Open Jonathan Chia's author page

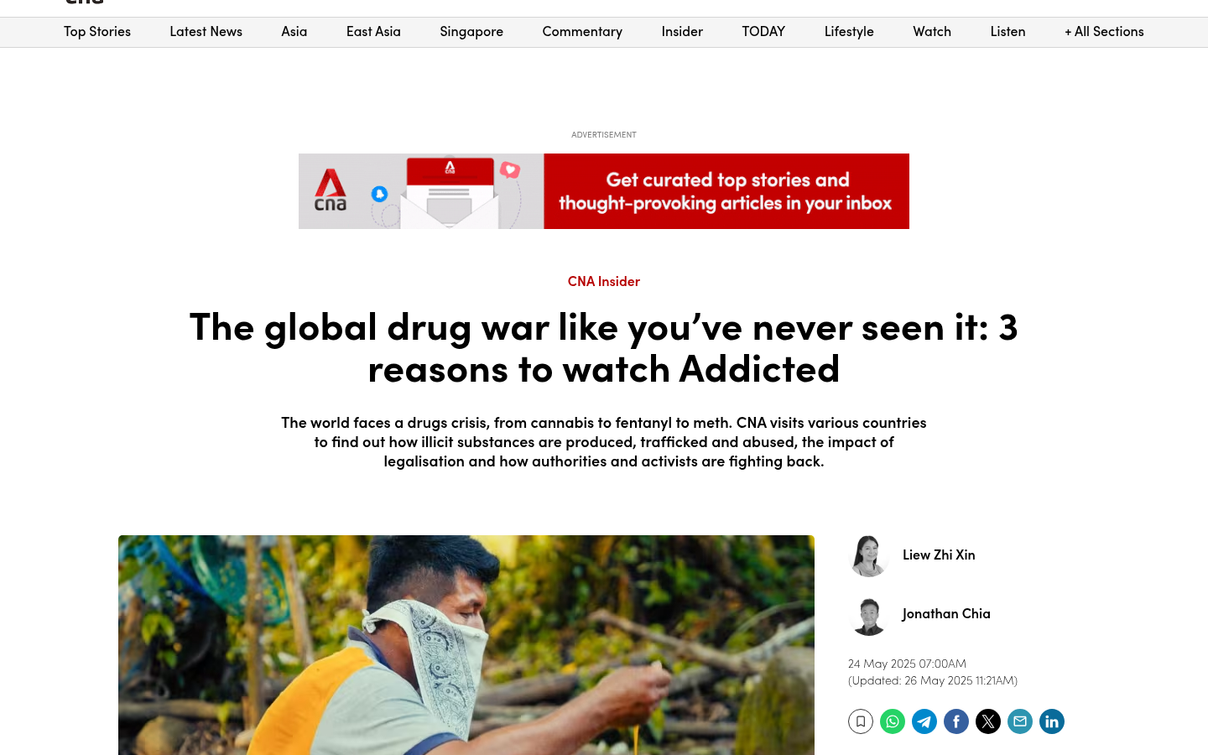coord(946,613)
